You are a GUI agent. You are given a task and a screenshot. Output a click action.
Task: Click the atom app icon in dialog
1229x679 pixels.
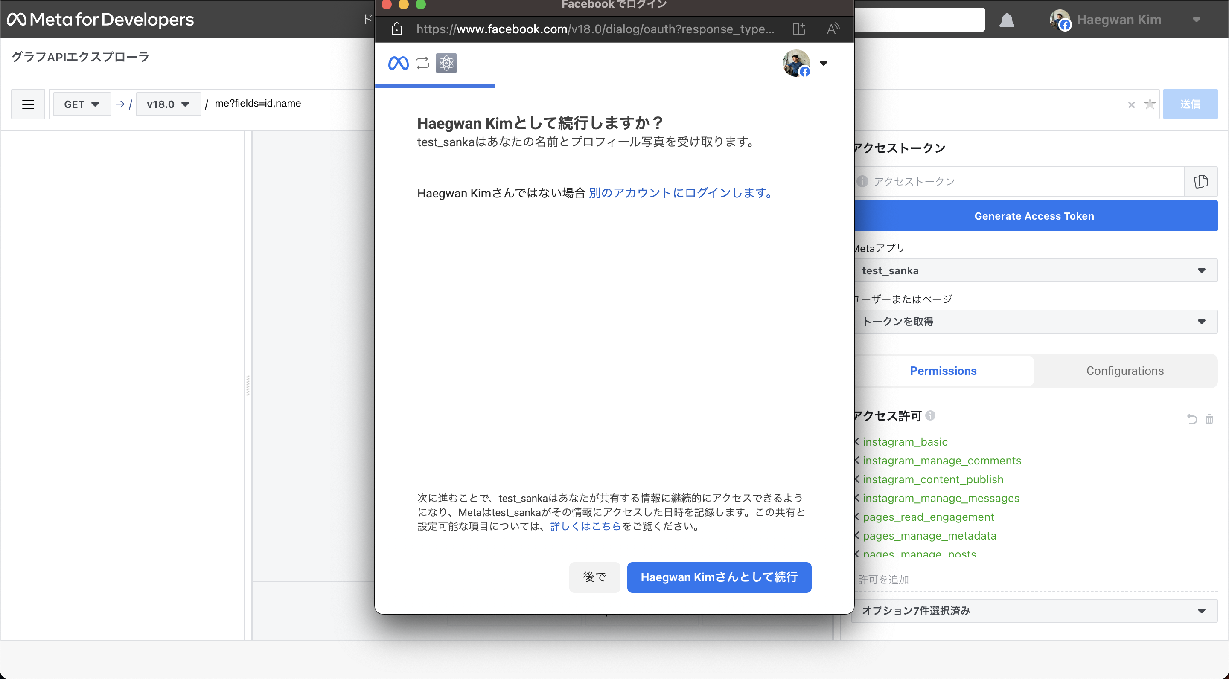click(x=446, y=63)
